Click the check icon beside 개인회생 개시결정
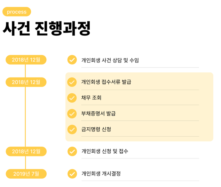 pos(72,174)
